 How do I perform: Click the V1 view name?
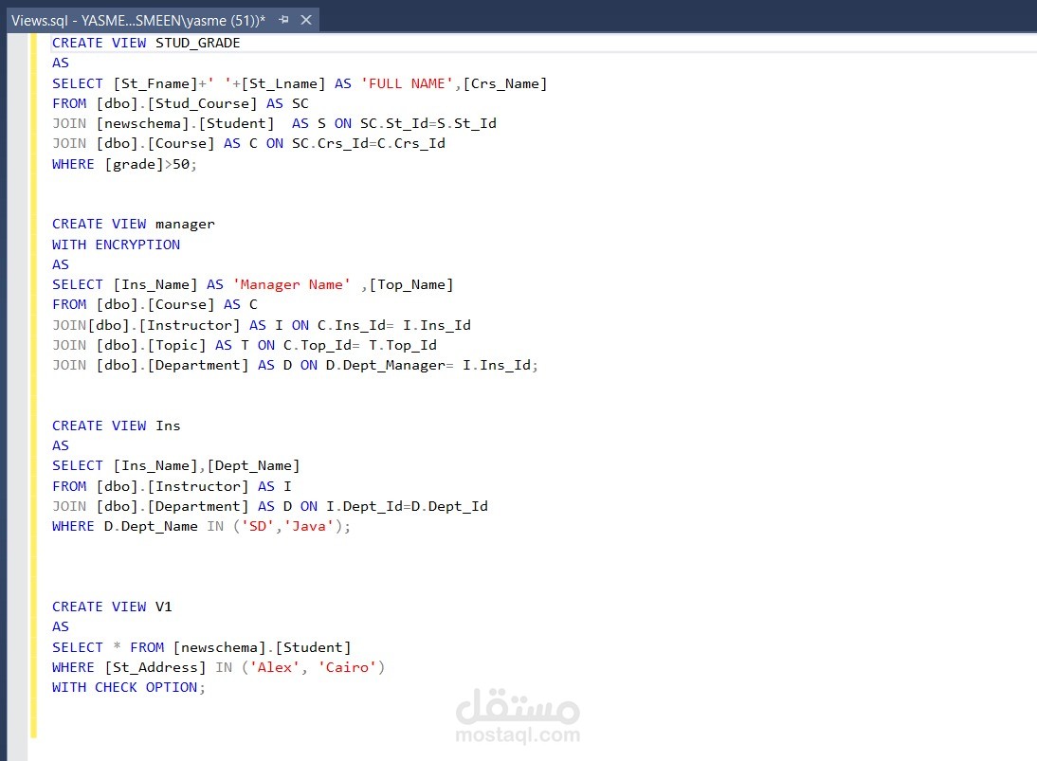click(164, 607)
